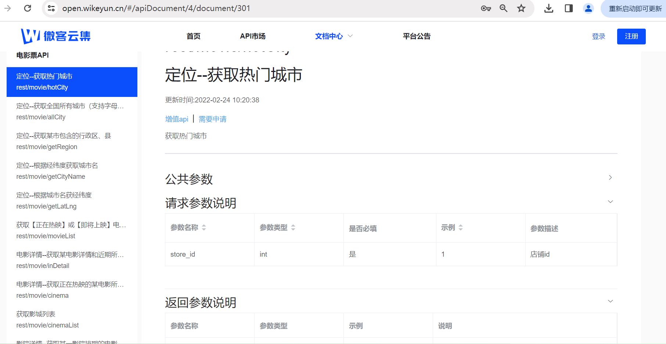The height and width of the screenshot is (344, 666).
Task: Click the store_id cell
Action: point(210,254)
